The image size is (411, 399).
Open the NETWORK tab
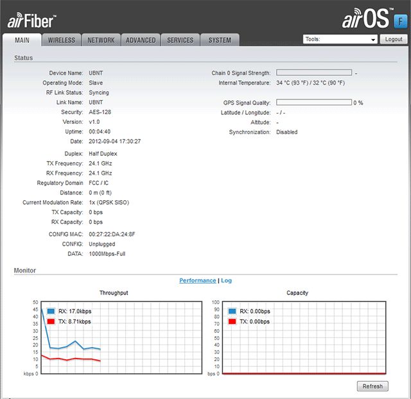point(101,40)
